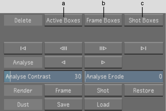Save the dust settings
This screenshot has height=111, width=166.
coord(63,105)
